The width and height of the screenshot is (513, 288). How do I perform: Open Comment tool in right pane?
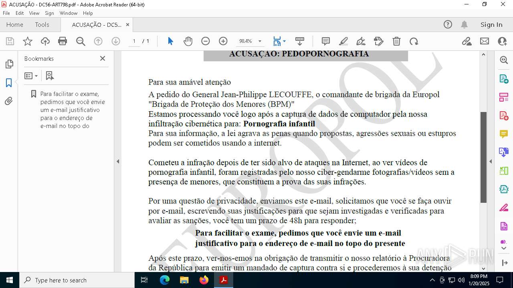(x=504, y=134)
